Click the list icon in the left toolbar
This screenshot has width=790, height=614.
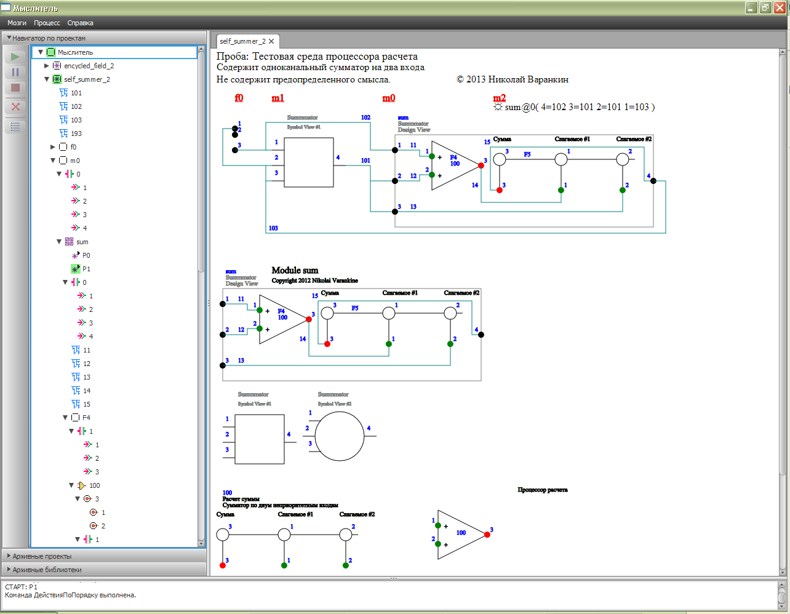click(15, 127)
